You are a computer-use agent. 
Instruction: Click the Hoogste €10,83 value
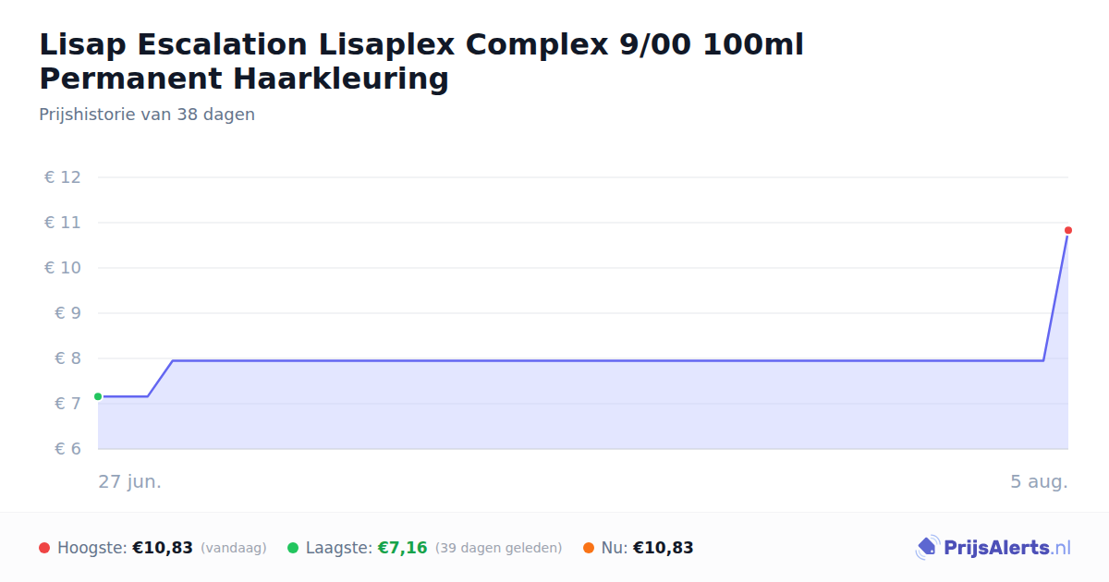pyautogui.click(x=163, y=548)
